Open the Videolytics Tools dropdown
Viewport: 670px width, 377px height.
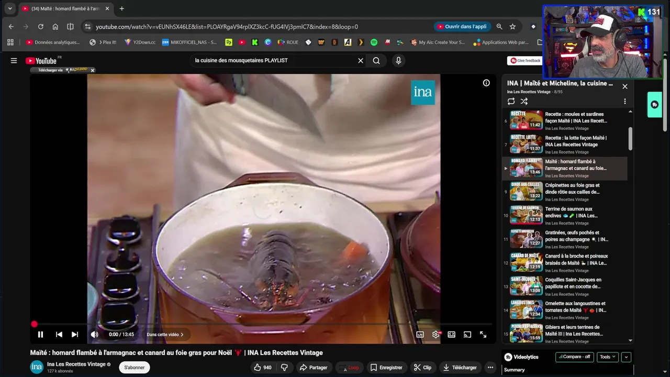[608, 357]
